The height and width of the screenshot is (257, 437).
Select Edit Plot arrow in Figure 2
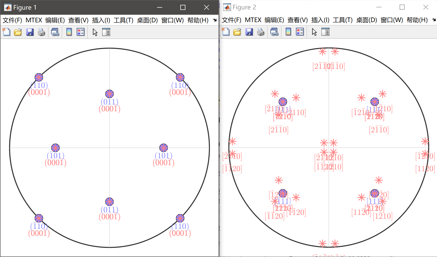314,32
